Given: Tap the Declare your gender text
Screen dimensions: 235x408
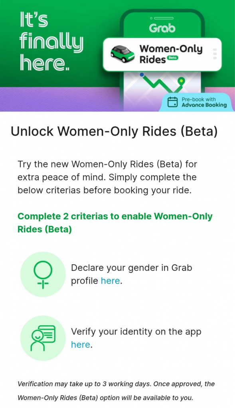Looking at the screenshot, I should pos(132,274).
